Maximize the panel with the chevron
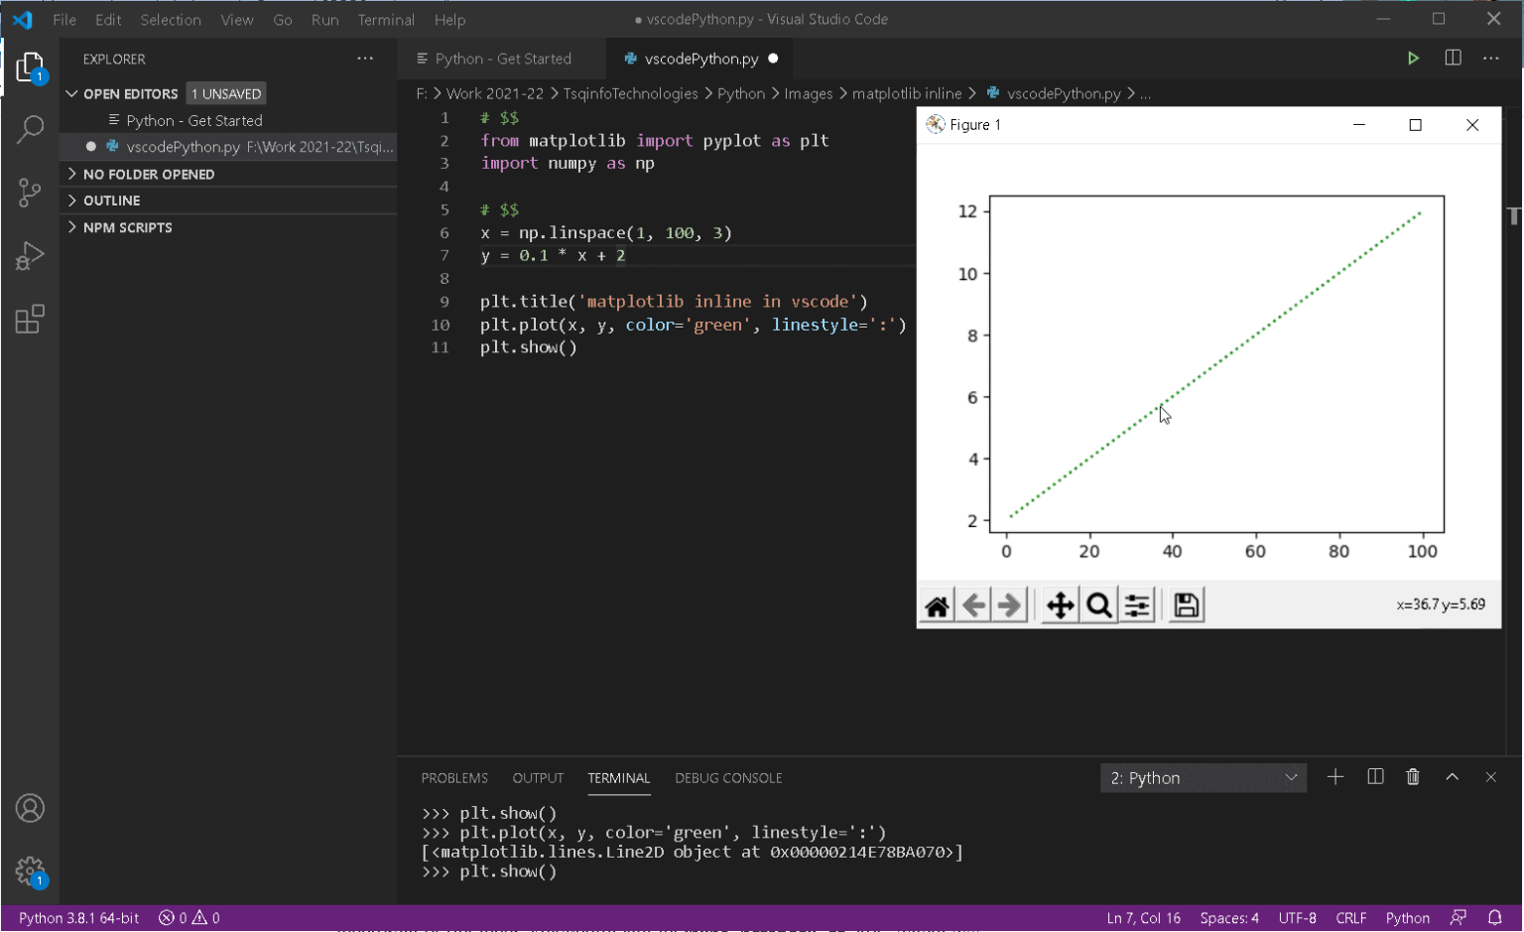This screenshot has width=1524, height=932. pyautogui.click(x=1452, y=777)
